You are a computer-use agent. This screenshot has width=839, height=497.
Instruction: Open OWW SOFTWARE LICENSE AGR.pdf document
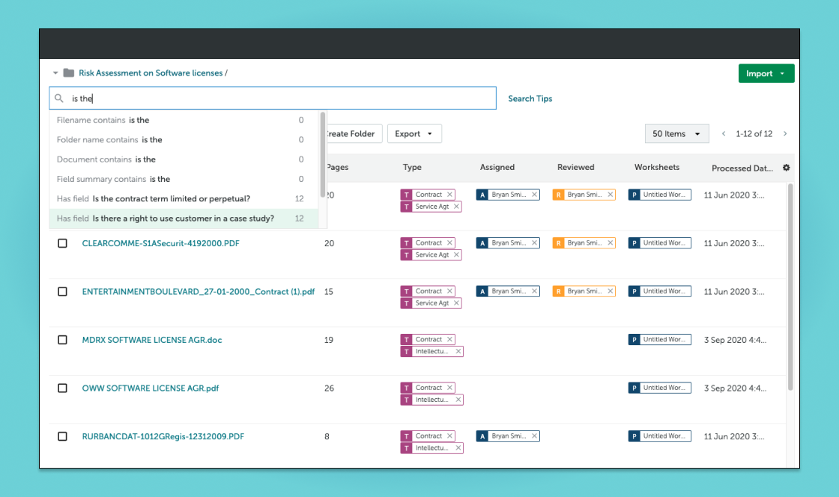point(150,388)
